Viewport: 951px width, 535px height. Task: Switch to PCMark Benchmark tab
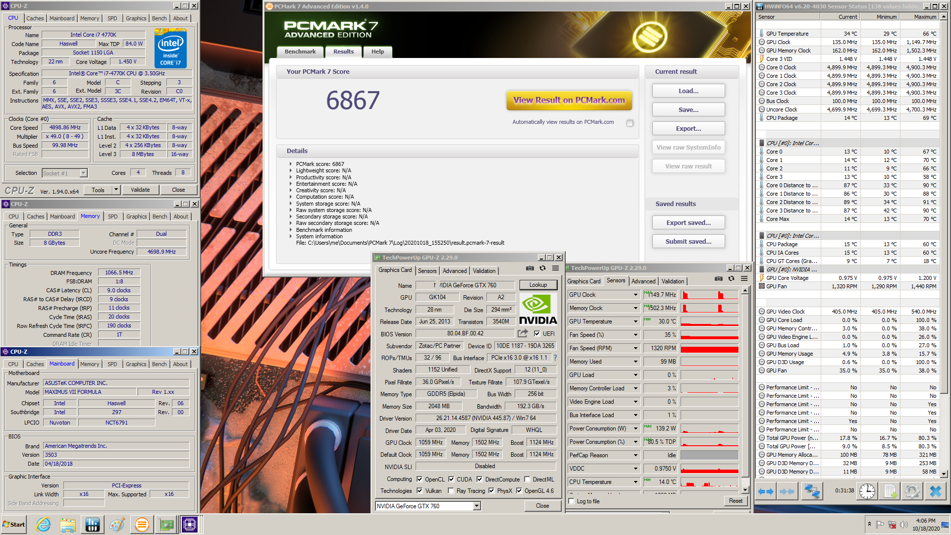coord(300,52)
